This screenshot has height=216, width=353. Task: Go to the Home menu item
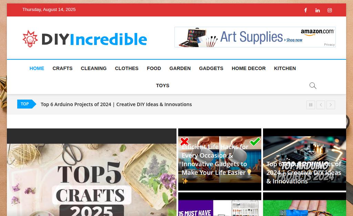pyautogui.click(x=37, y=68)
